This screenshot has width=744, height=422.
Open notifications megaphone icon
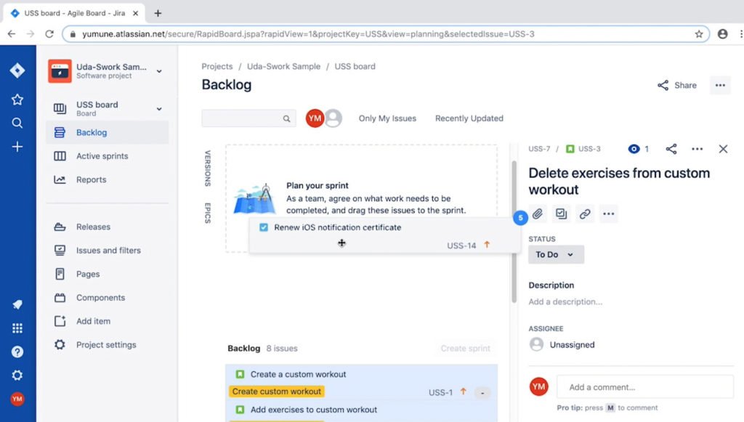click(17, 304)
